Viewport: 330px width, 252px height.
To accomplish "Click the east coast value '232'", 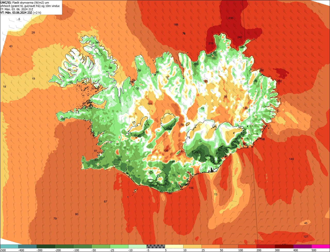I will pyautogui.click(x=262, y=70).
